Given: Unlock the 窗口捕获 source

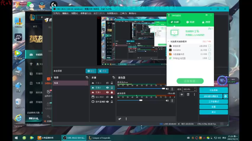Looking at the screenshot, I should click(112, 97).
